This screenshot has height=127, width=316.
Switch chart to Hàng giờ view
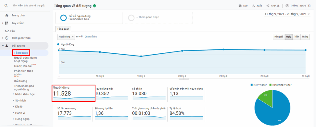pos(278,37)
